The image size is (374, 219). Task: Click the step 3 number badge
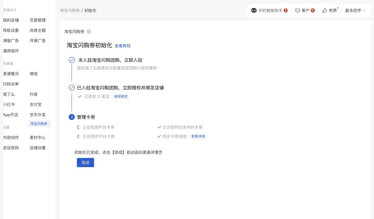tap(72, 117)
